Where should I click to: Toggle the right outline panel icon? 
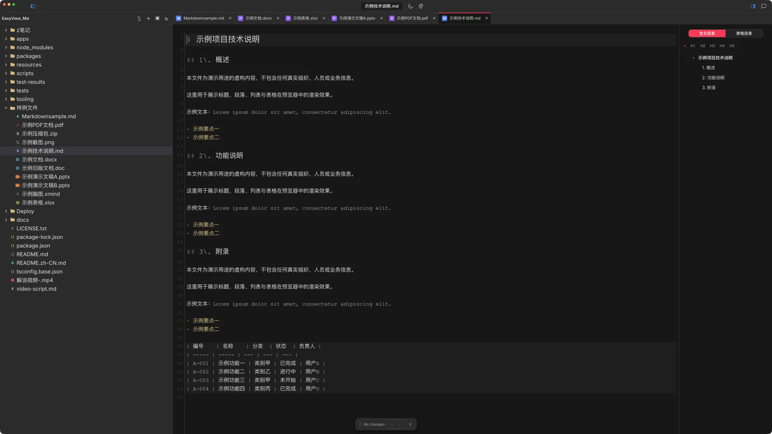pyautogui.click(x=753, y=6)
